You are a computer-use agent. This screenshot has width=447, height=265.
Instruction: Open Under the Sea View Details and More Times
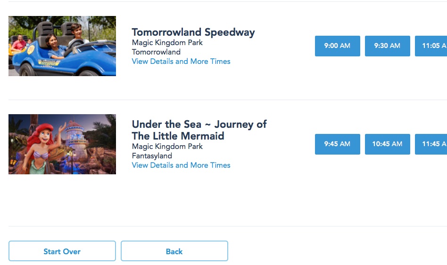click(x=181, y=165)
